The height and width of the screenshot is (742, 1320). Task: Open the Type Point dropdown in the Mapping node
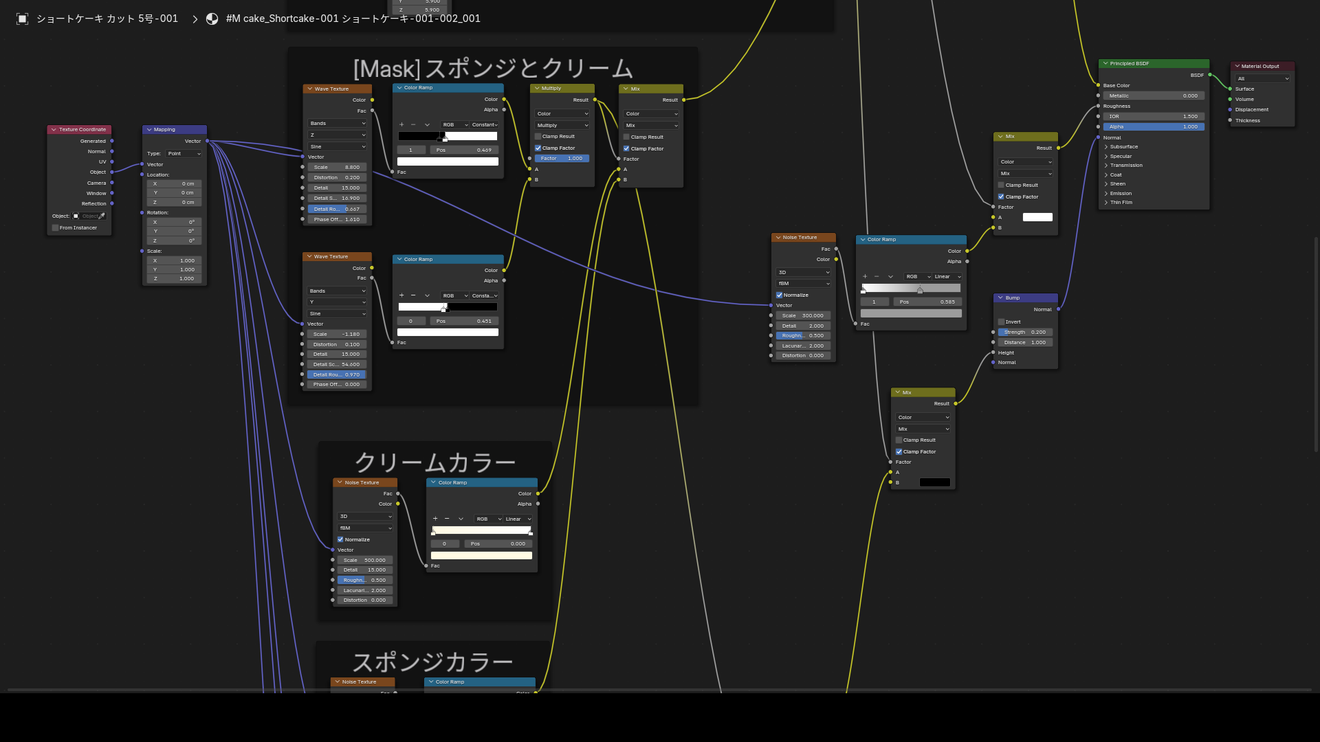coord(184,153)
